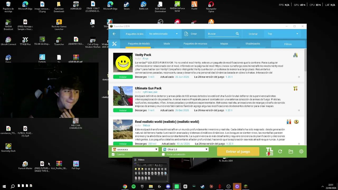Install the Verity Pack modpack
338x190 pixels.
pos(123,77)
